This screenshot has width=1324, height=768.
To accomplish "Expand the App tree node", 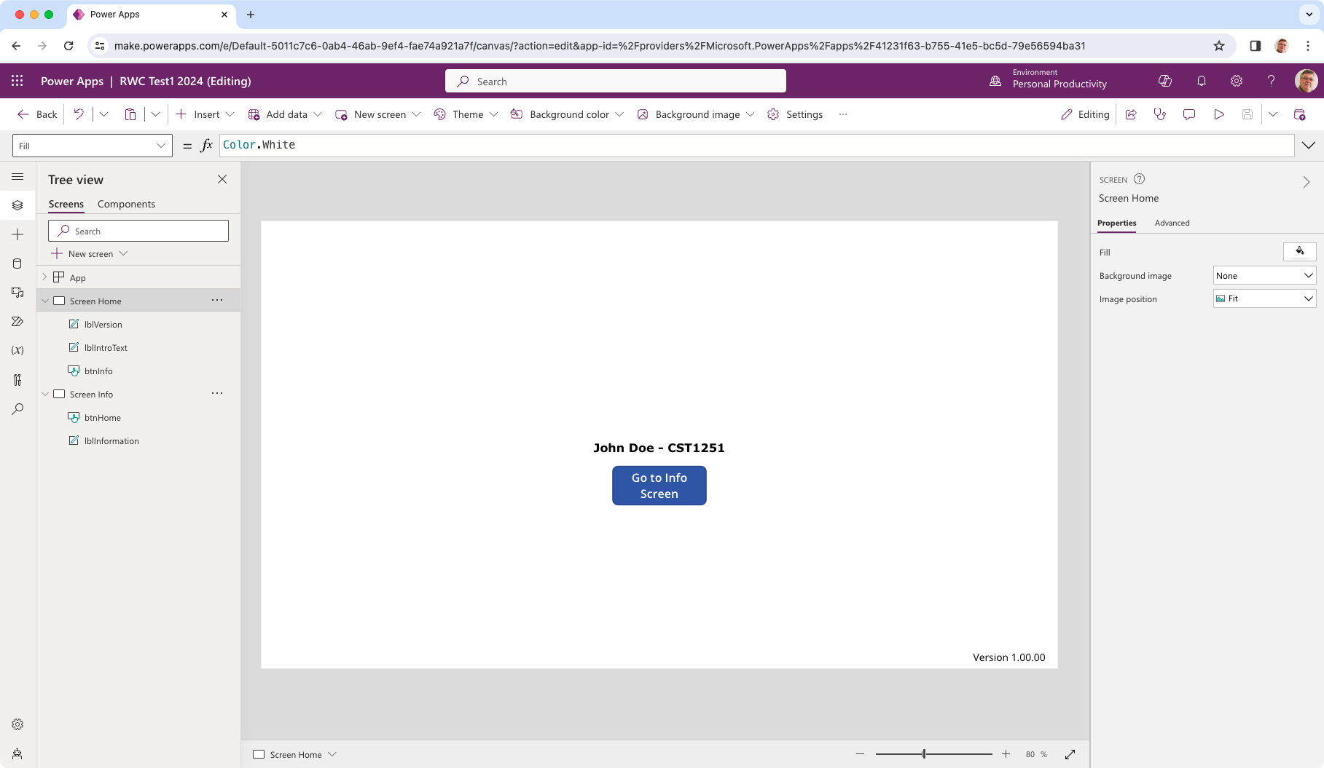I will (45, 277).
